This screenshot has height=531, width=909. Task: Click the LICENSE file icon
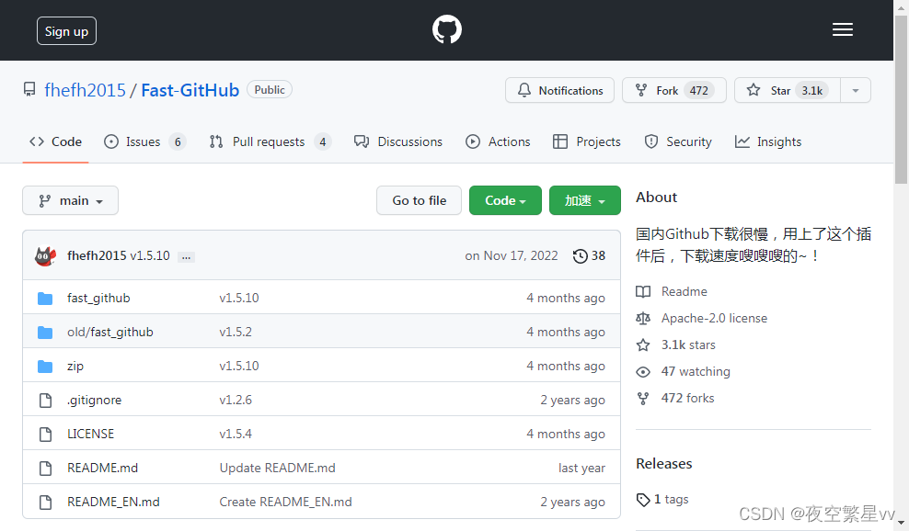coord(45,435)
